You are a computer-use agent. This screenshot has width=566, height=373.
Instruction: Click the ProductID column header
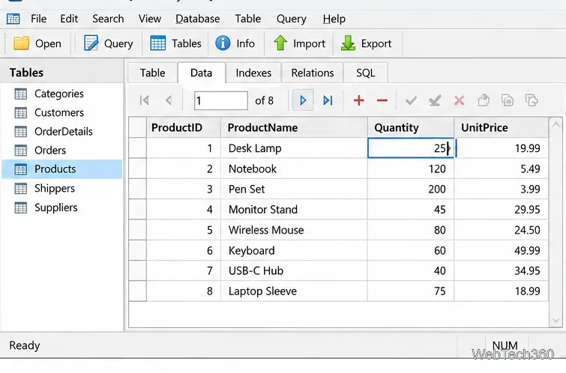[x=184, y=127]
